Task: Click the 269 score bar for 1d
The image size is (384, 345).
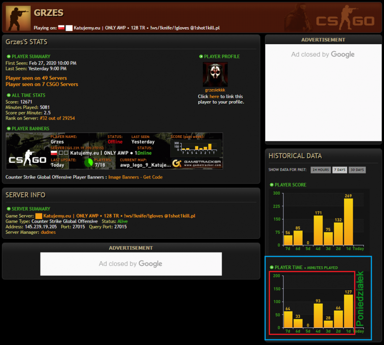Action: point(348,222)
